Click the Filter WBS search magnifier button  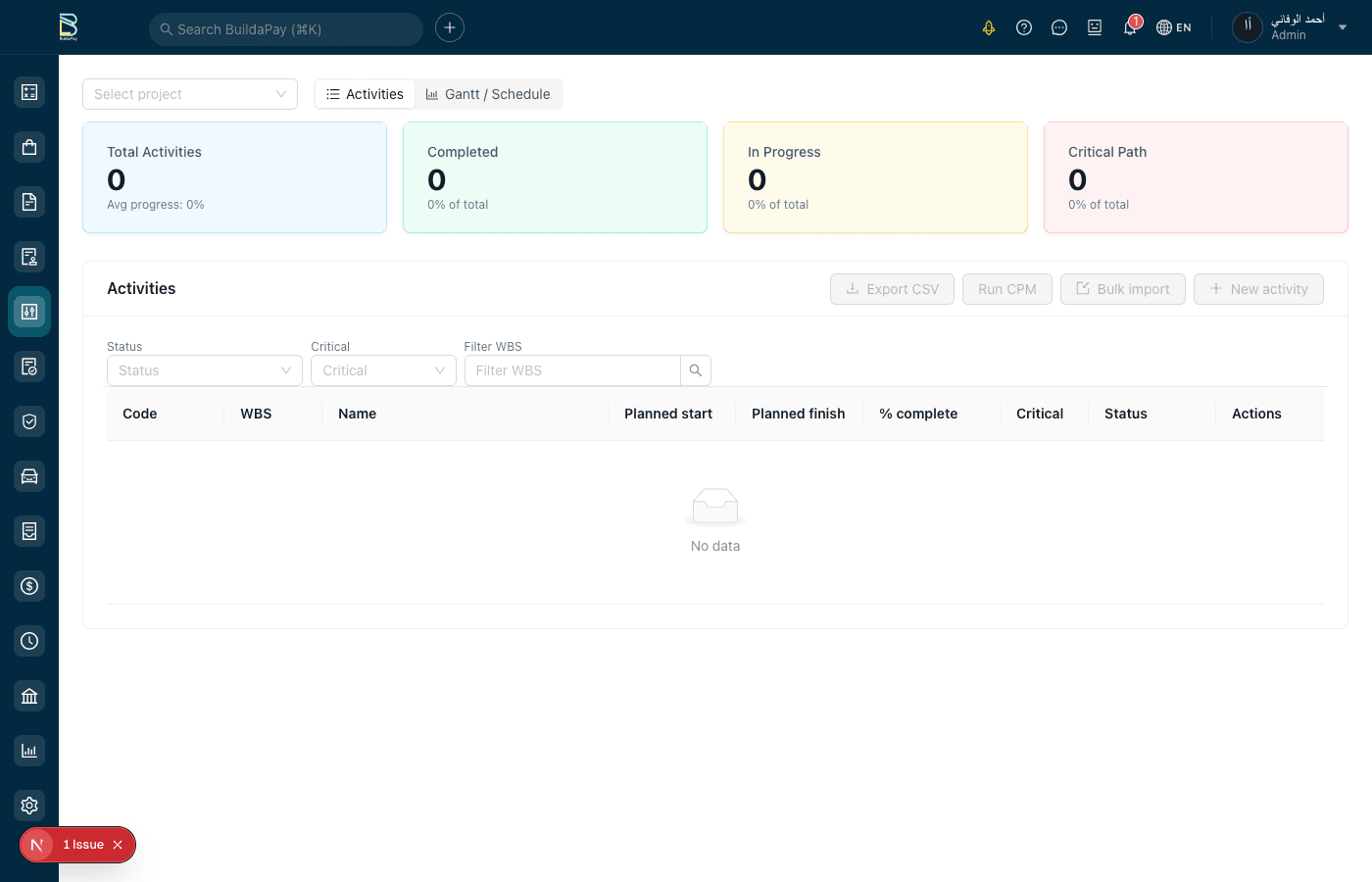696,370
